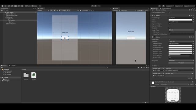196x110 pixels.
Task: Open the Image Color eyedropper
Action: [x=193, y=20]
